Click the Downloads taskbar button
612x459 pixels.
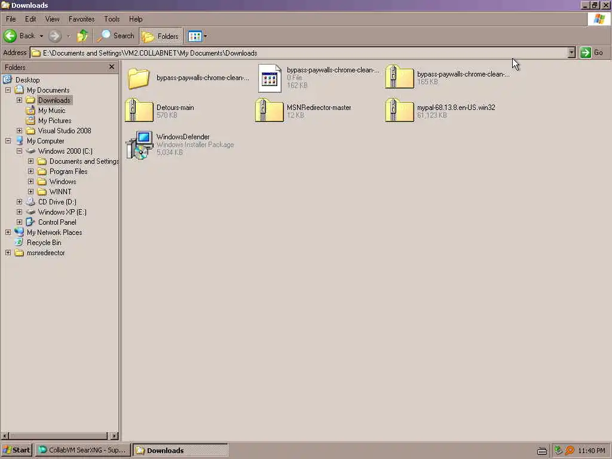click(x=180, y=451)
